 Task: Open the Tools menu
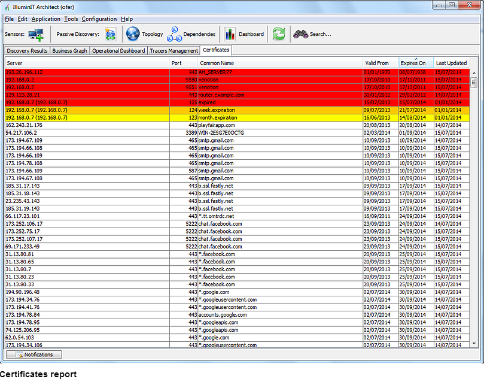point(71,19)
